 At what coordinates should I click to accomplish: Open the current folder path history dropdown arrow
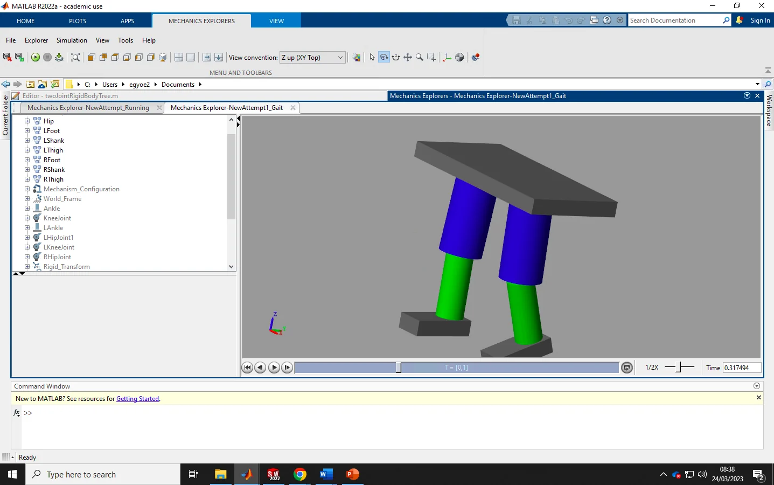(x=757, y=84)
